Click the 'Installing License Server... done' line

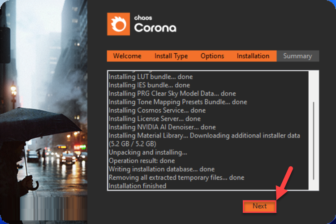coord(155,119)
